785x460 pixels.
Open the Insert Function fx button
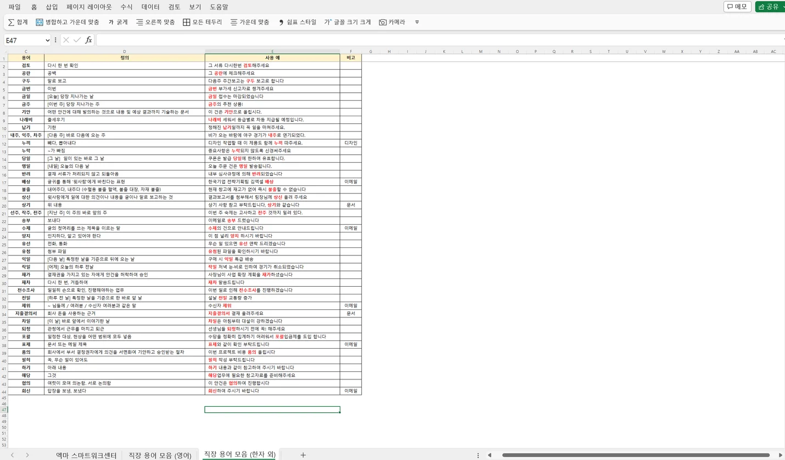[x=88, y=40]
